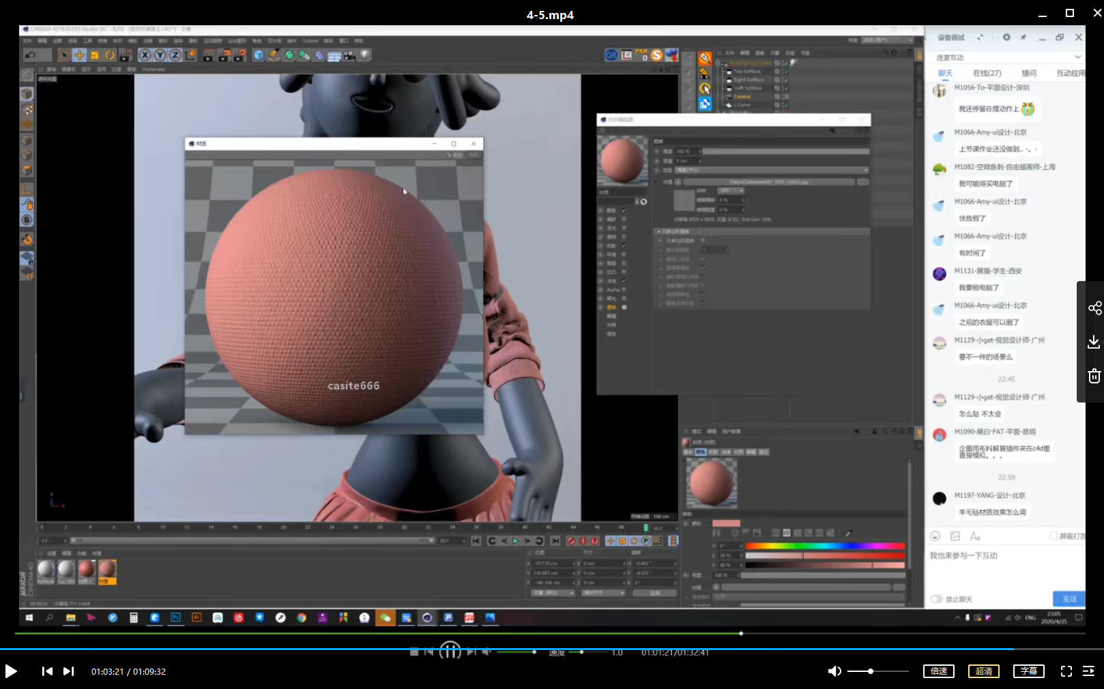Image resolution: width=1104 pixels, height=689 pixels.
Task: Open the emoji picker in chat
Action: point(935,536)
